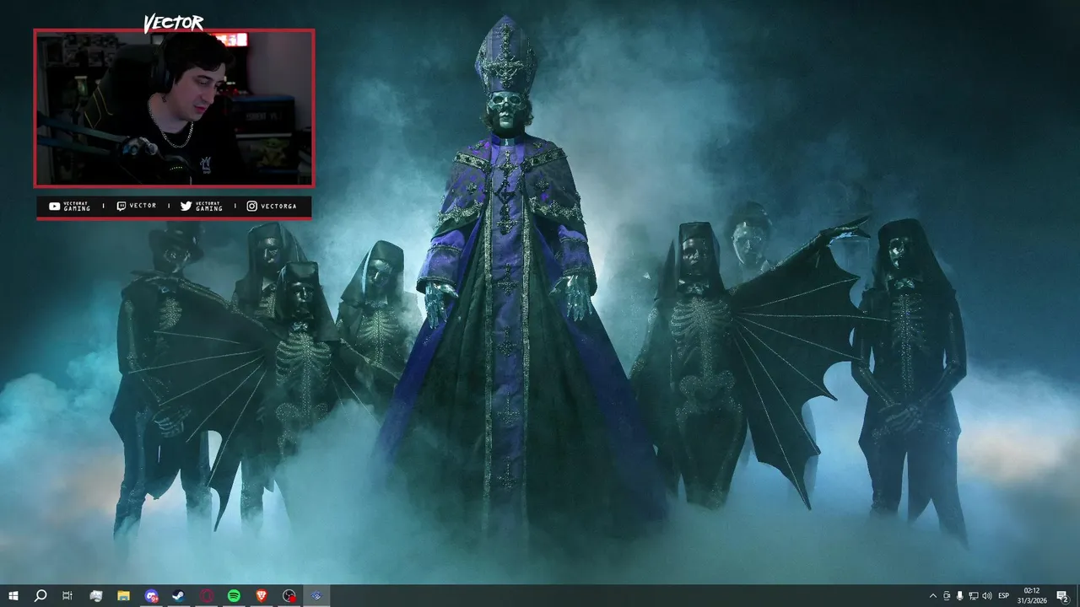Launch Opera GX browser from taskbar

coord(207,596)
